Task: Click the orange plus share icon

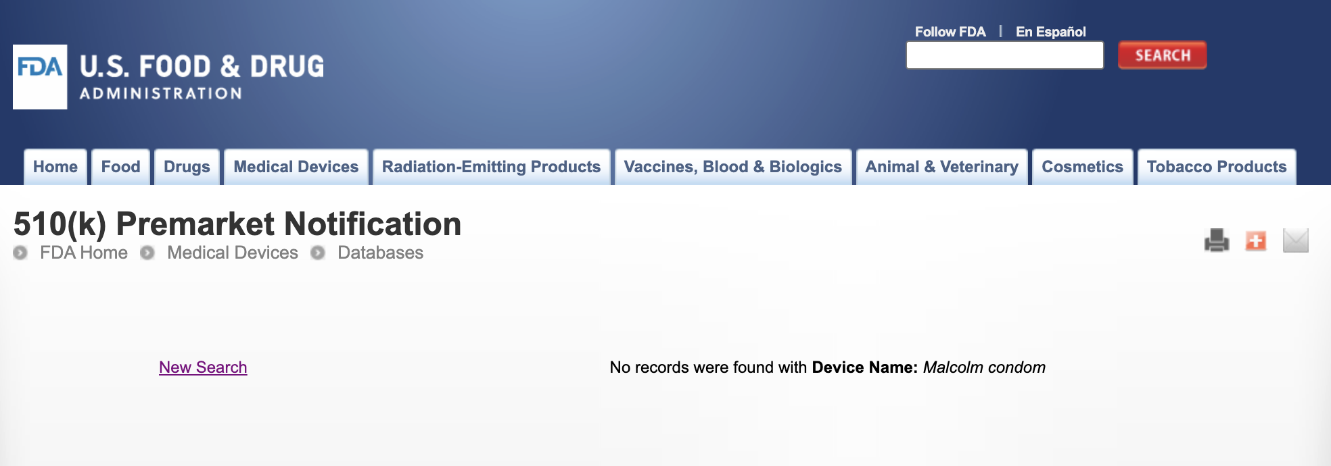Action: (x=1256, y=240)
